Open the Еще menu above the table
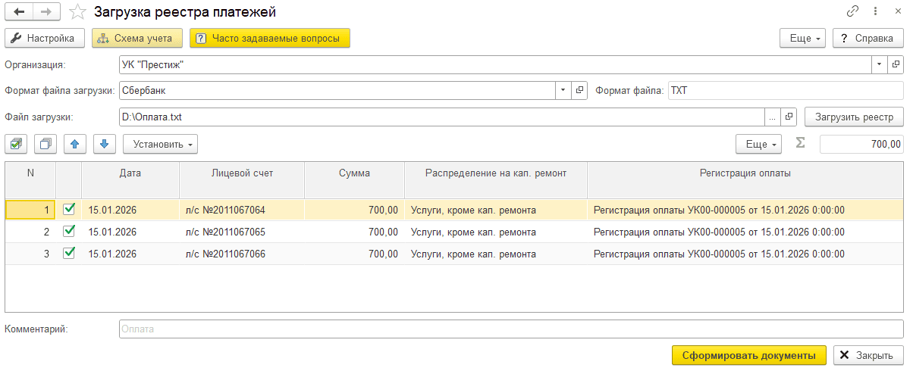The width and height of the screenshot is (913, 371). pyautogui.click(x=759, y=143)
